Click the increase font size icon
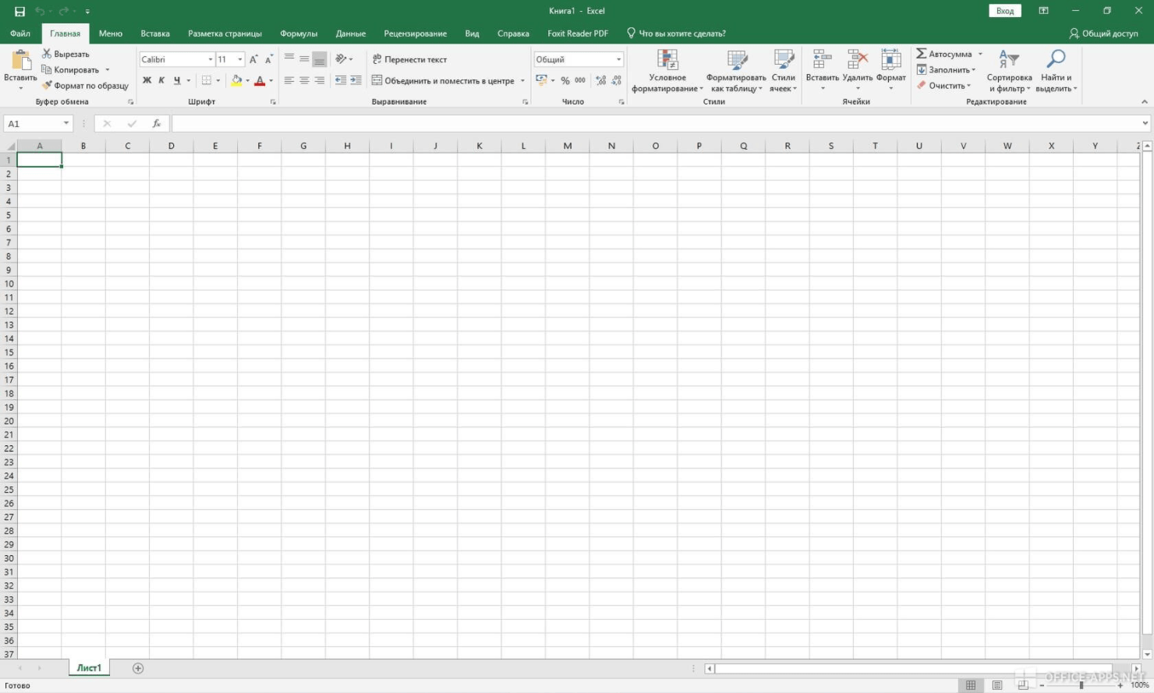 tap(253, 59)
